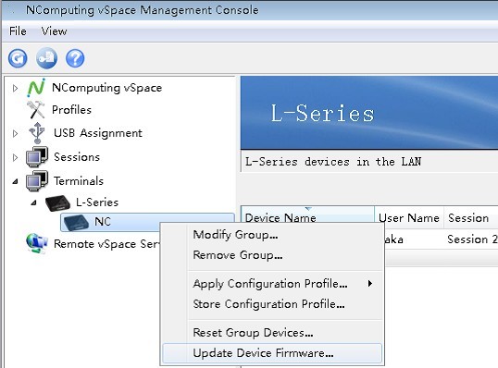Screen dimensions: 498x368
Task: Open help with the question mark icon
Action: (x=75, y=58)
